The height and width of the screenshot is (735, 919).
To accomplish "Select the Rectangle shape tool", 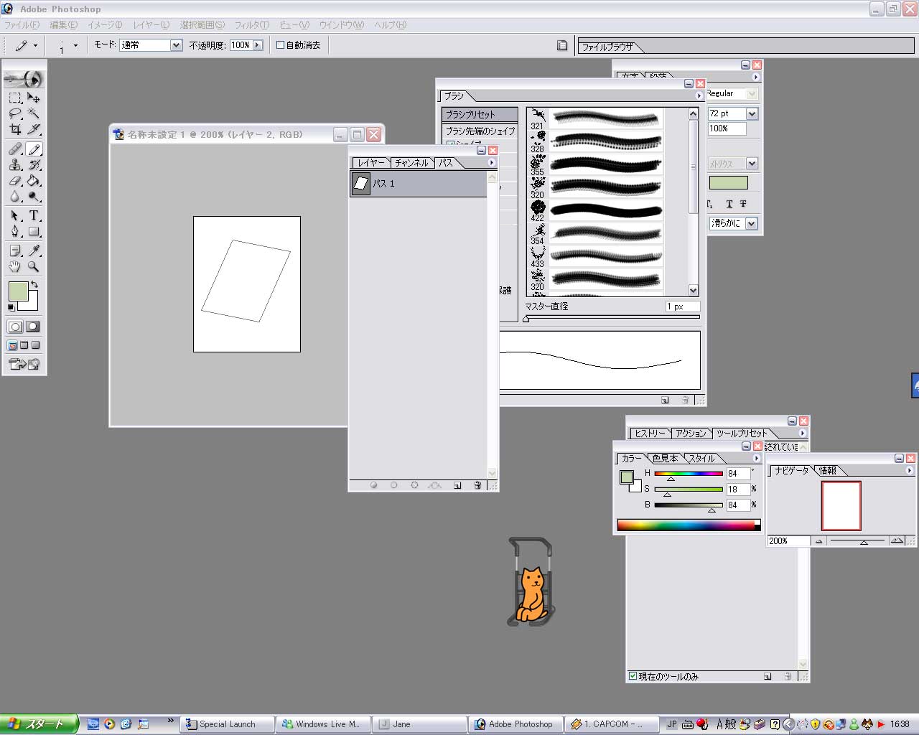I will pos(34,231).
